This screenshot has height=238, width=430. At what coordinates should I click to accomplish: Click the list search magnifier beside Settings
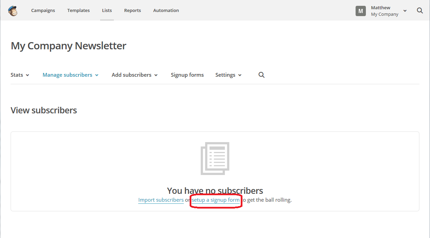(262, 75)
